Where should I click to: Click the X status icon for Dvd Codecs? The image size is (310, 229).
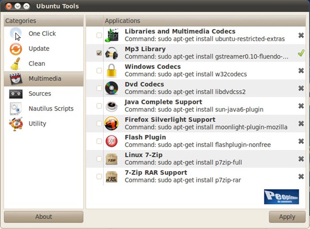tap(301, 88)
